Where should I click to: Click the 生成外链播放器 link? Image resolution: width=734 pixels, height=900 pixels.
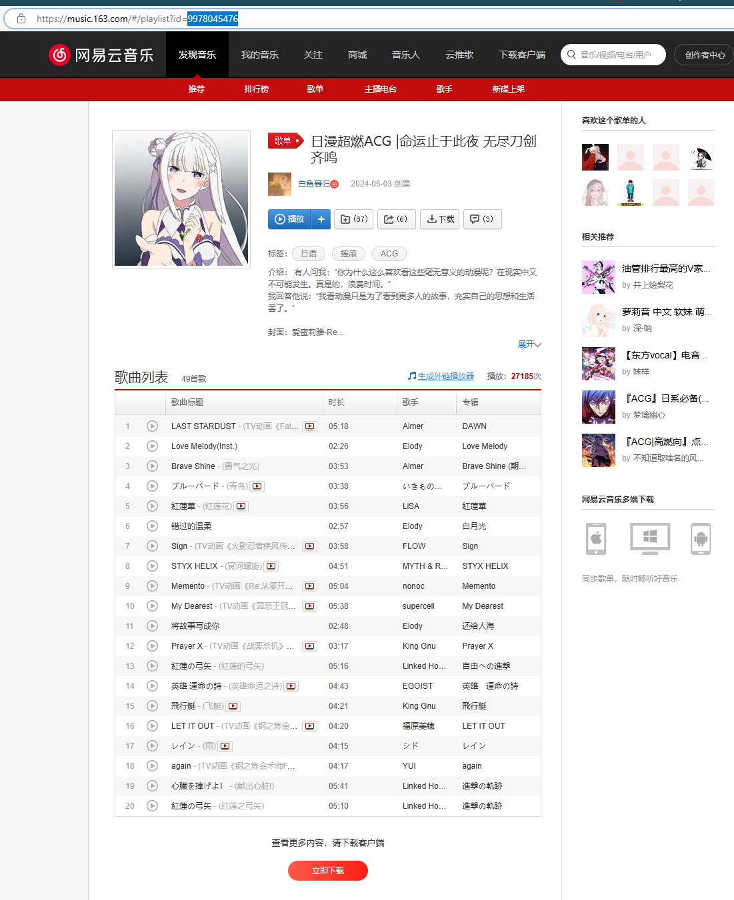pyautogui.click(x=445, y=376)
